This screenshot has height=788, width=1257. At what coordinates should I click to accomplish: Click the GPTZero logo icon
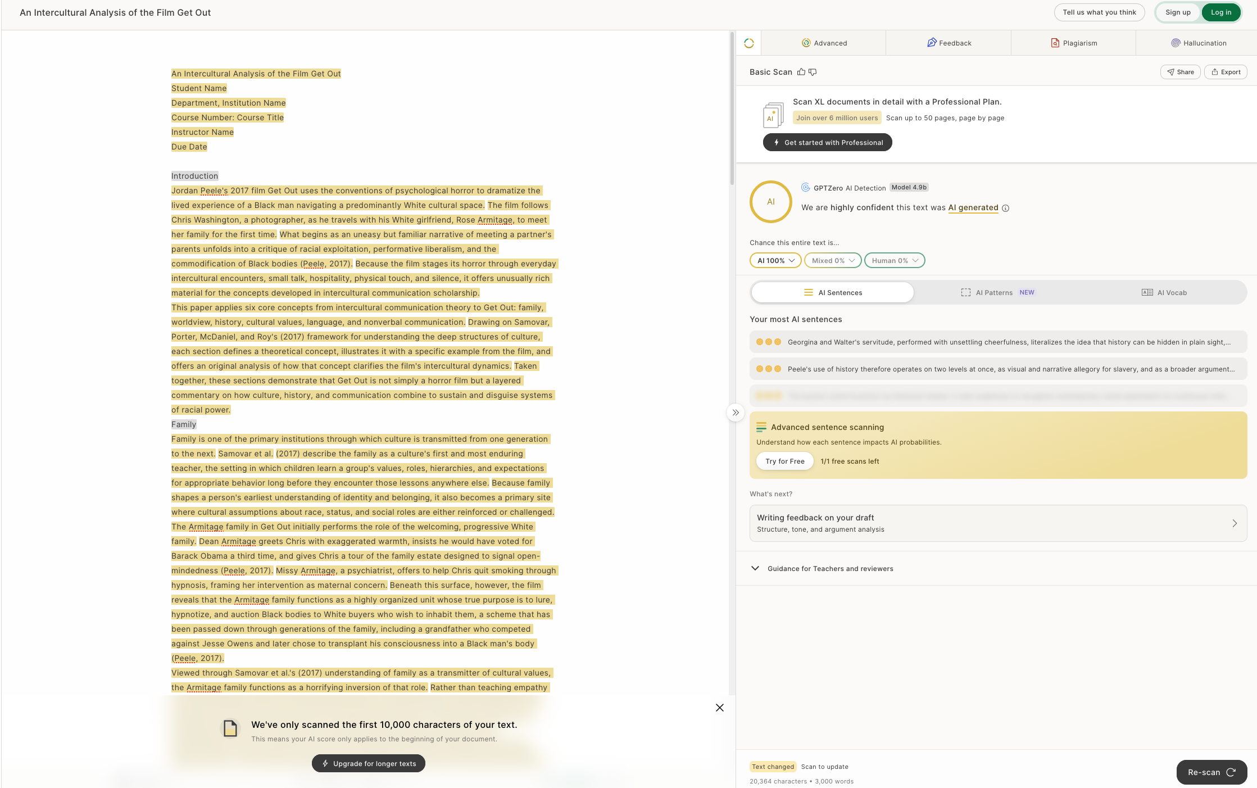[x=806, y=188]
